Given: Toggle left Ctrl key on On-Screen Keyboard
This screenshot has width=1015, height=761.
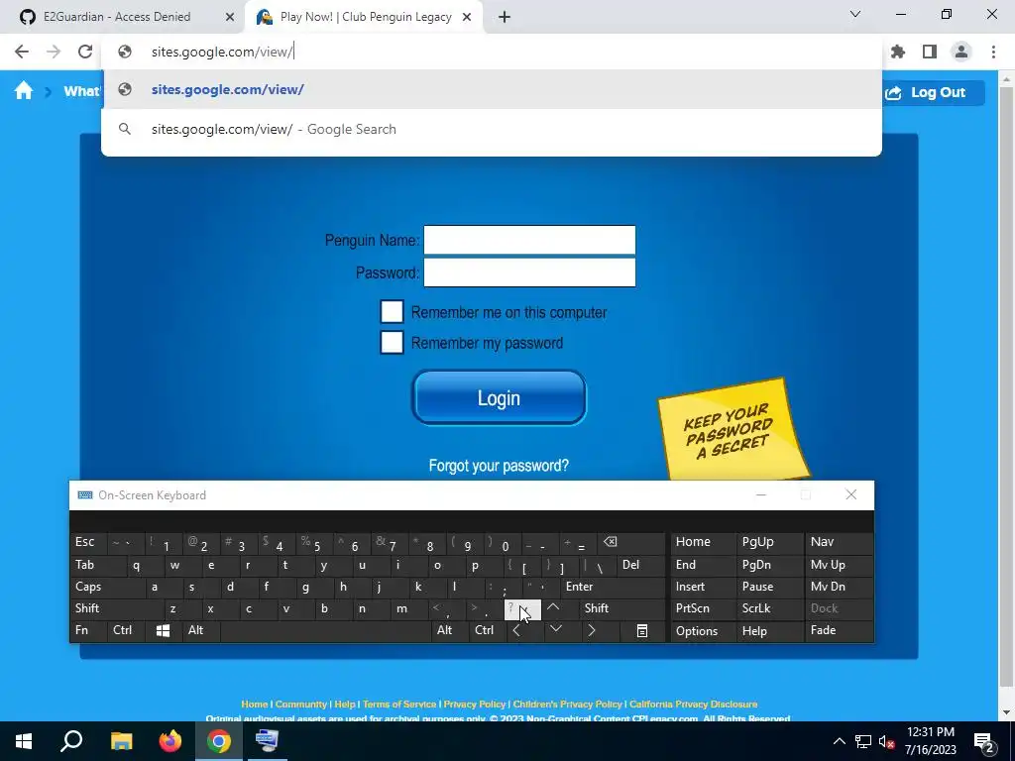Looking at the screenshot, I should (x=126, y=630).
